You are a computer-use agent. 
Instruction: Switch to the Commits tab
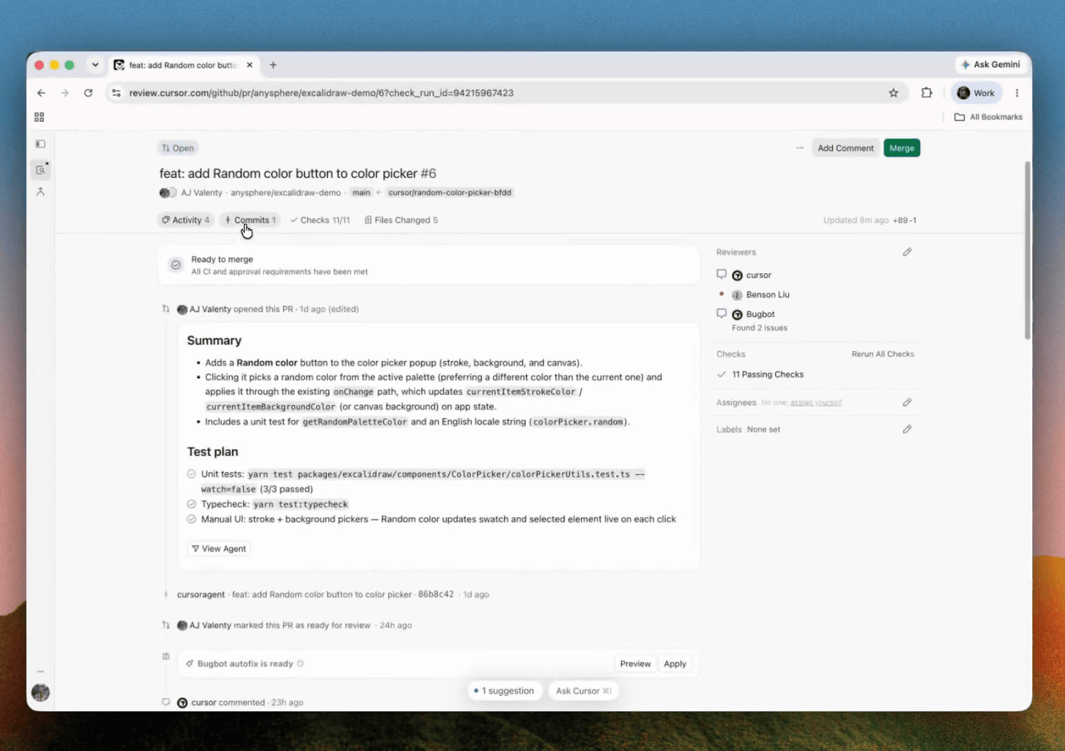pyautogui.click(x=250, y=220)
